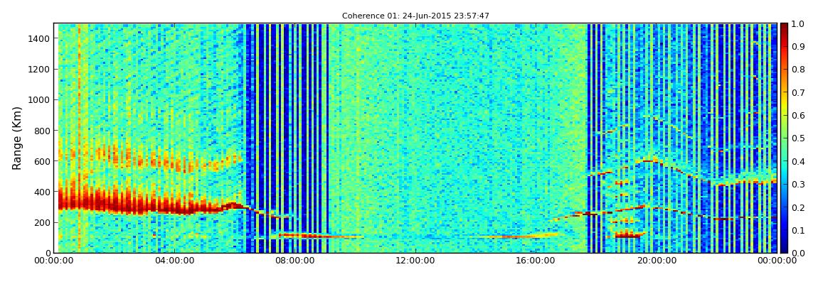Screen dimensions: 818x289
Task: Click the 800 range tick label
Action: [x=42, y=131]
